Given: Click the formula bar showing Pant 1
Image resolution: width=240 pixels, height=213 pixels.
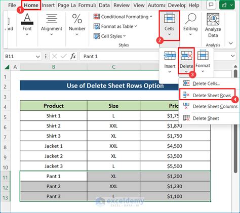Looking at the screenshot, I should 119,56.
